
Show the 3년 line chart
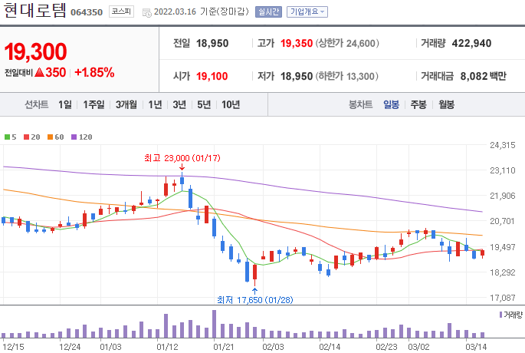[x=179, y=104]
